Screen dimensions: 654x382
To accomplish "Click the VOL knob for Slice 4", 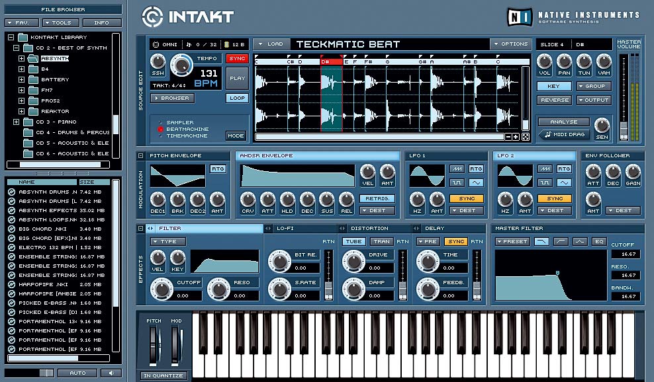I will coord(544,61).
